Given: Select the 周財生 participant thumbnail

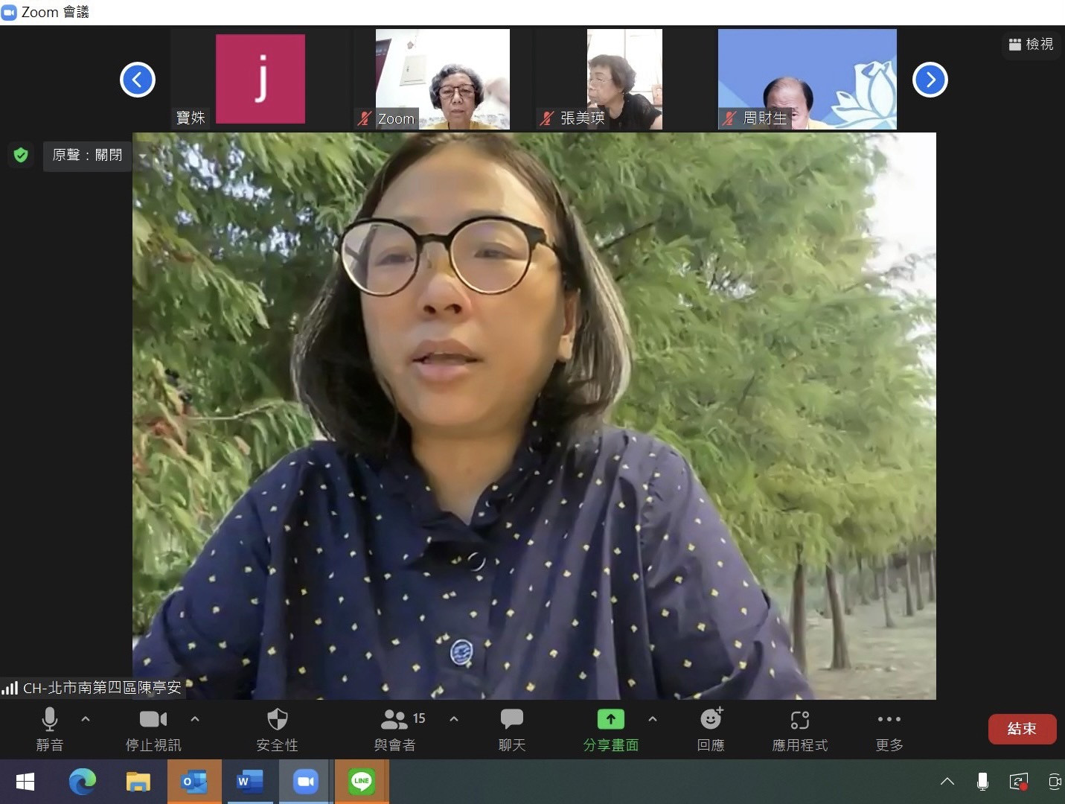Looking at the screenshot, I should (807, 79).
